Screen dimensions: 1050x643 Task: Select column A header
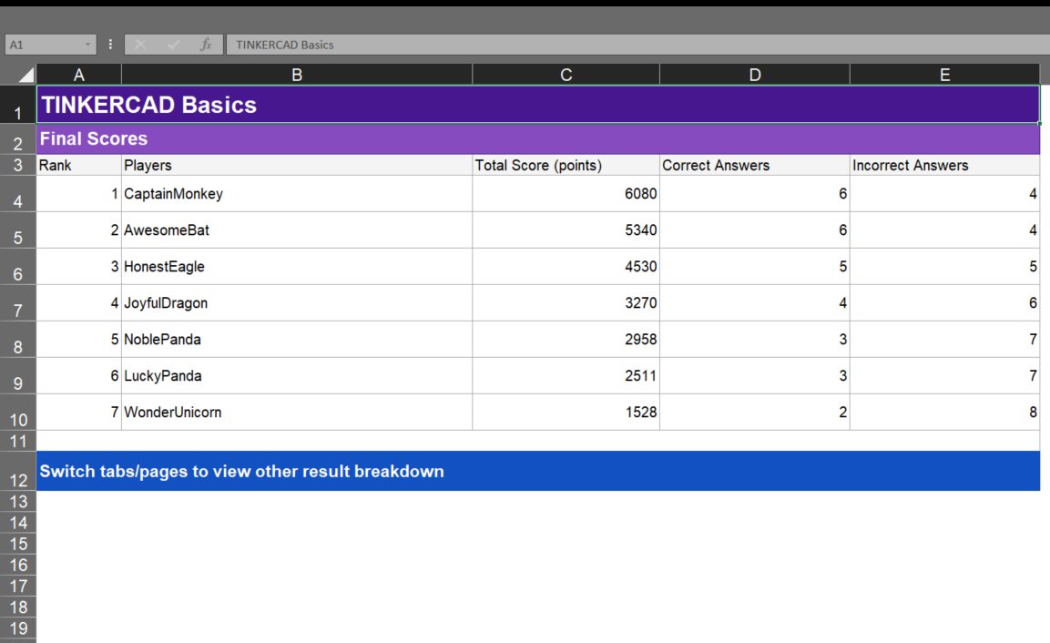[x=79, y=75]
